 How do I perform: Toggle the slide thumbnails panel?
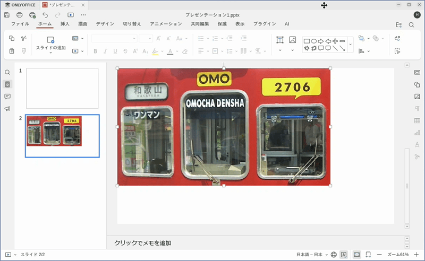pyautogui.click(x=7, y=84)
